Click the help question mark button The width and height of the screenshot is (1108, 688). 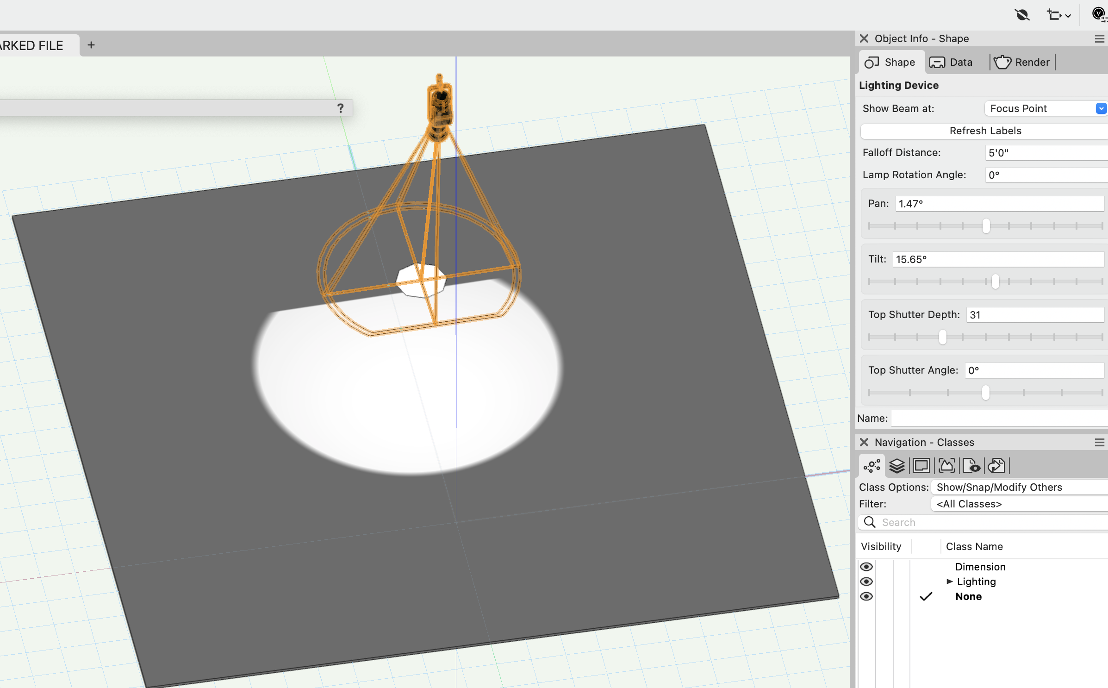coord(340,108)
